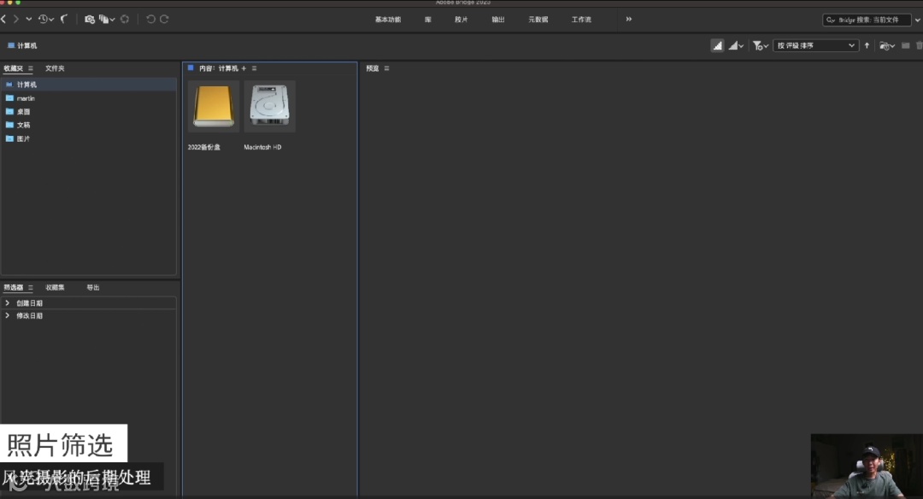Open the 按评级排序 sort dropdown

click(815, 45)
